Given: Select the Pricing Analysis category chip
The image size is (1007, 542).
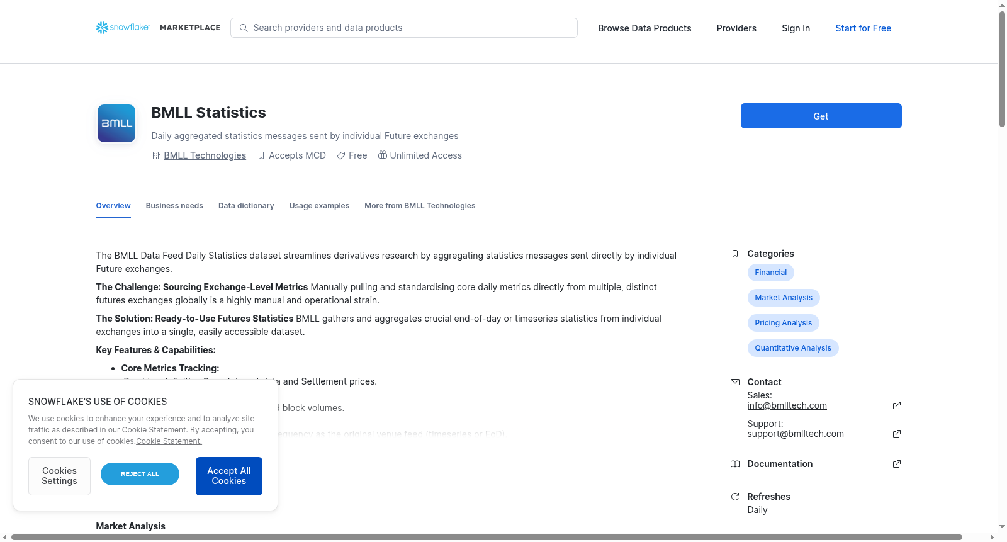Looking at the screenshot, I should point(783,323).
